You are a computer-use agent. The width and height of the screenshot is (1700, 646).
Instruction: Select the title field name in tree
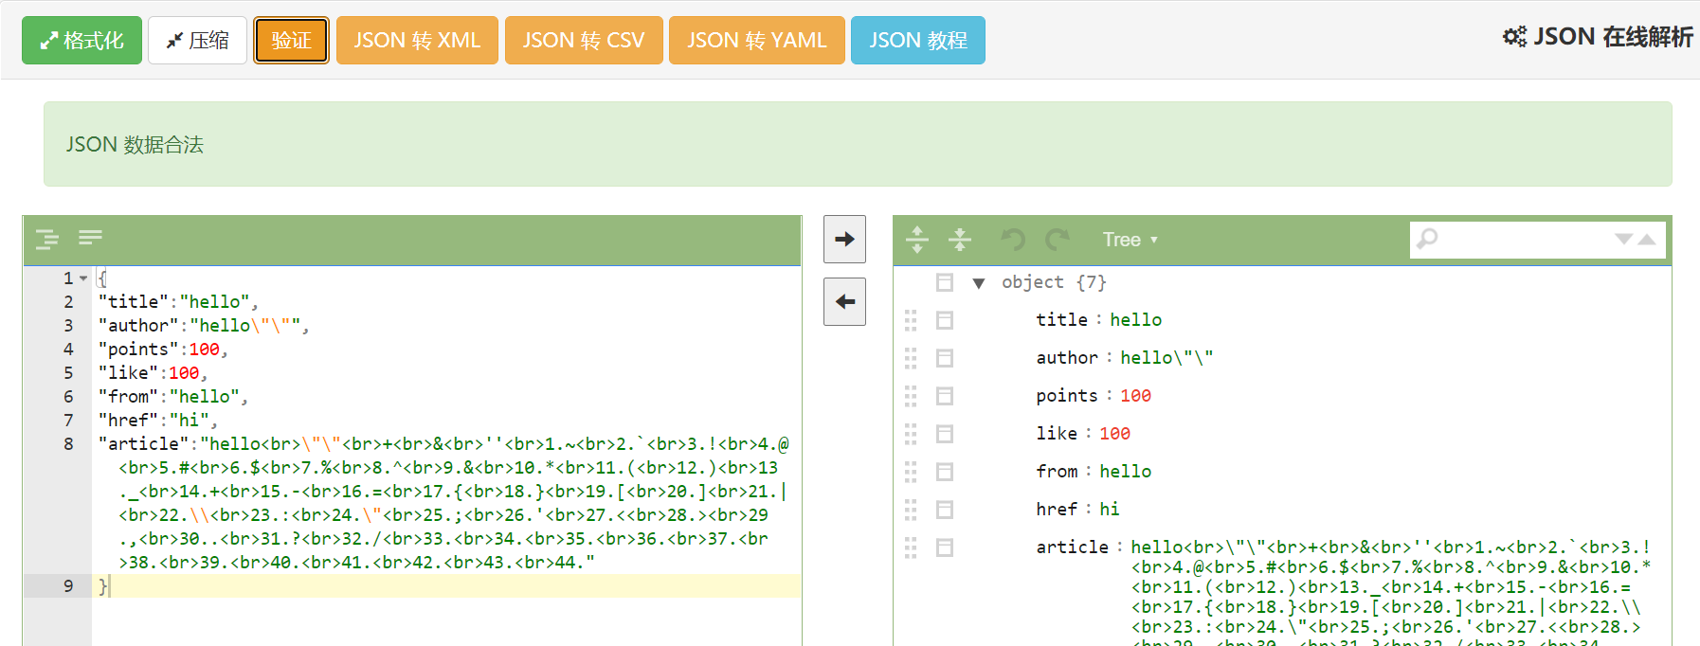1061,320
